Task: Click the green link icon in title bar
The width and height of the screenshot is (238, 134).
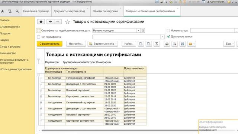Action: coord(171,2)
